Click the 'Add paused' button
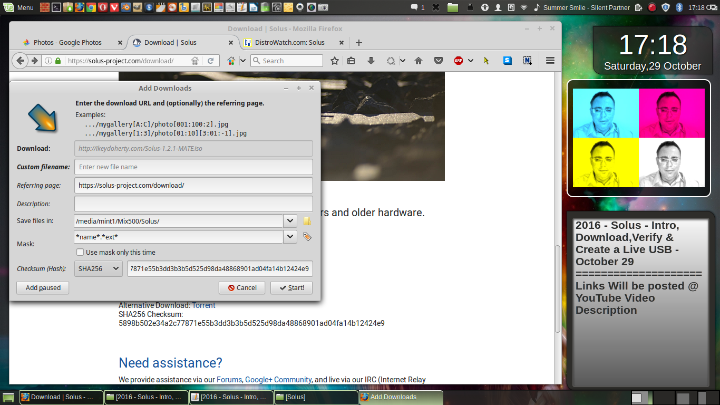The width and height of the screenshot is (720, 405). coord(43,287)
